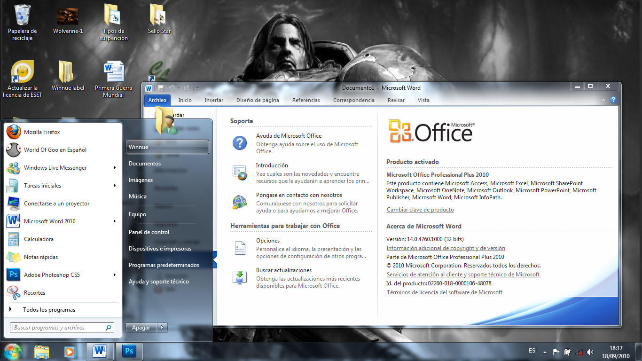
Task: Expand Tareas iniciales jump list arrow
Action: (115, 186)
